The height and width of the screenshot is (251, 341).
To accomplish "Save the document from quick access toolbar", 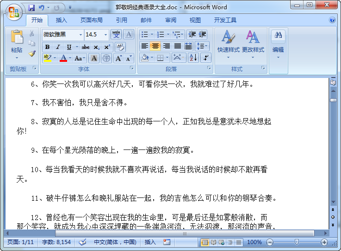I will click(x=31, y=8).
